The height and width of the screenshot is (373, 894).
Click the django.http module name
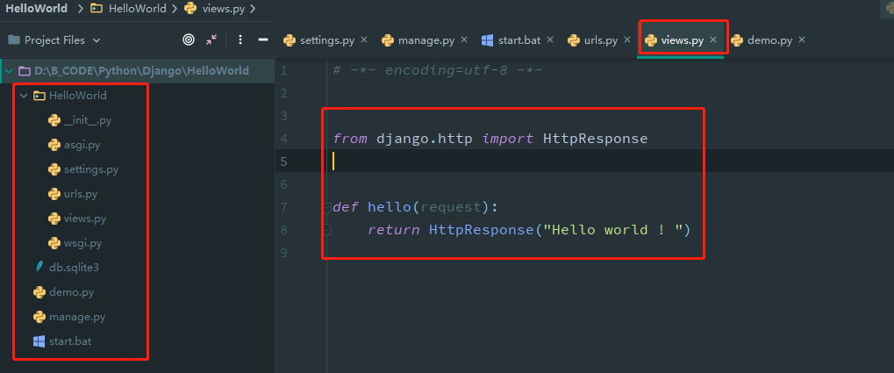point(425,139)
